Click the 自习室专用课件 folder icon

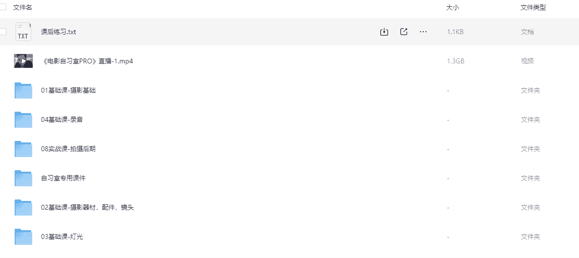click(x=23, y=178)
